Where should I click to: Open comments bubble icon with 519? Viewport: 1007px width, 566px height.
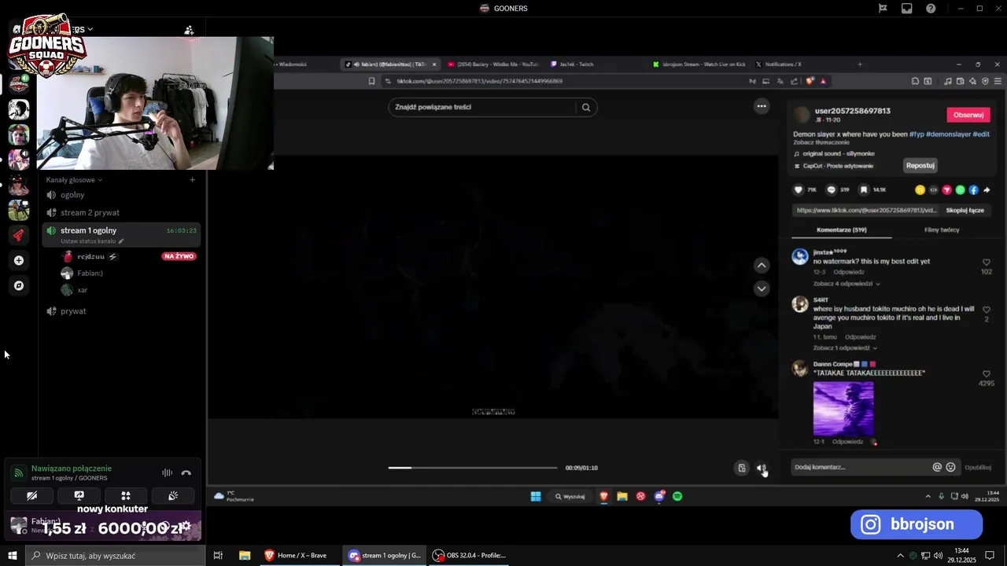(831, 189)
